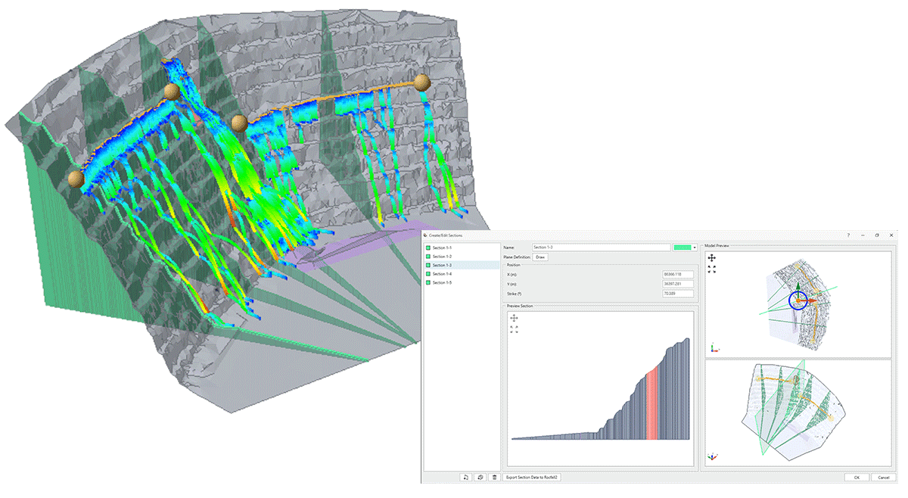Click zoom-extents icon in Preview Section
Image resolution: width=908 pixels, height=498 pixels.
(515, 330)
